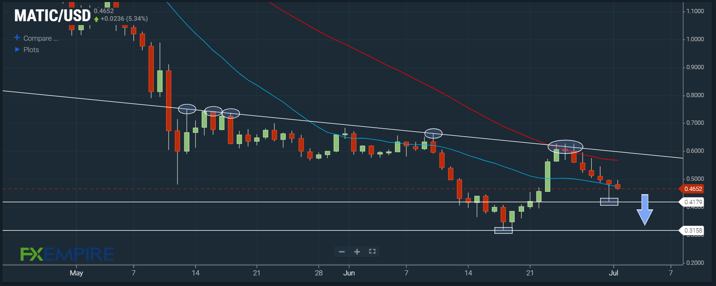This screenshot has height=286, width=716.
Task: Click the 1.0000 mark on the price scale
Action: tap(695, 39)
